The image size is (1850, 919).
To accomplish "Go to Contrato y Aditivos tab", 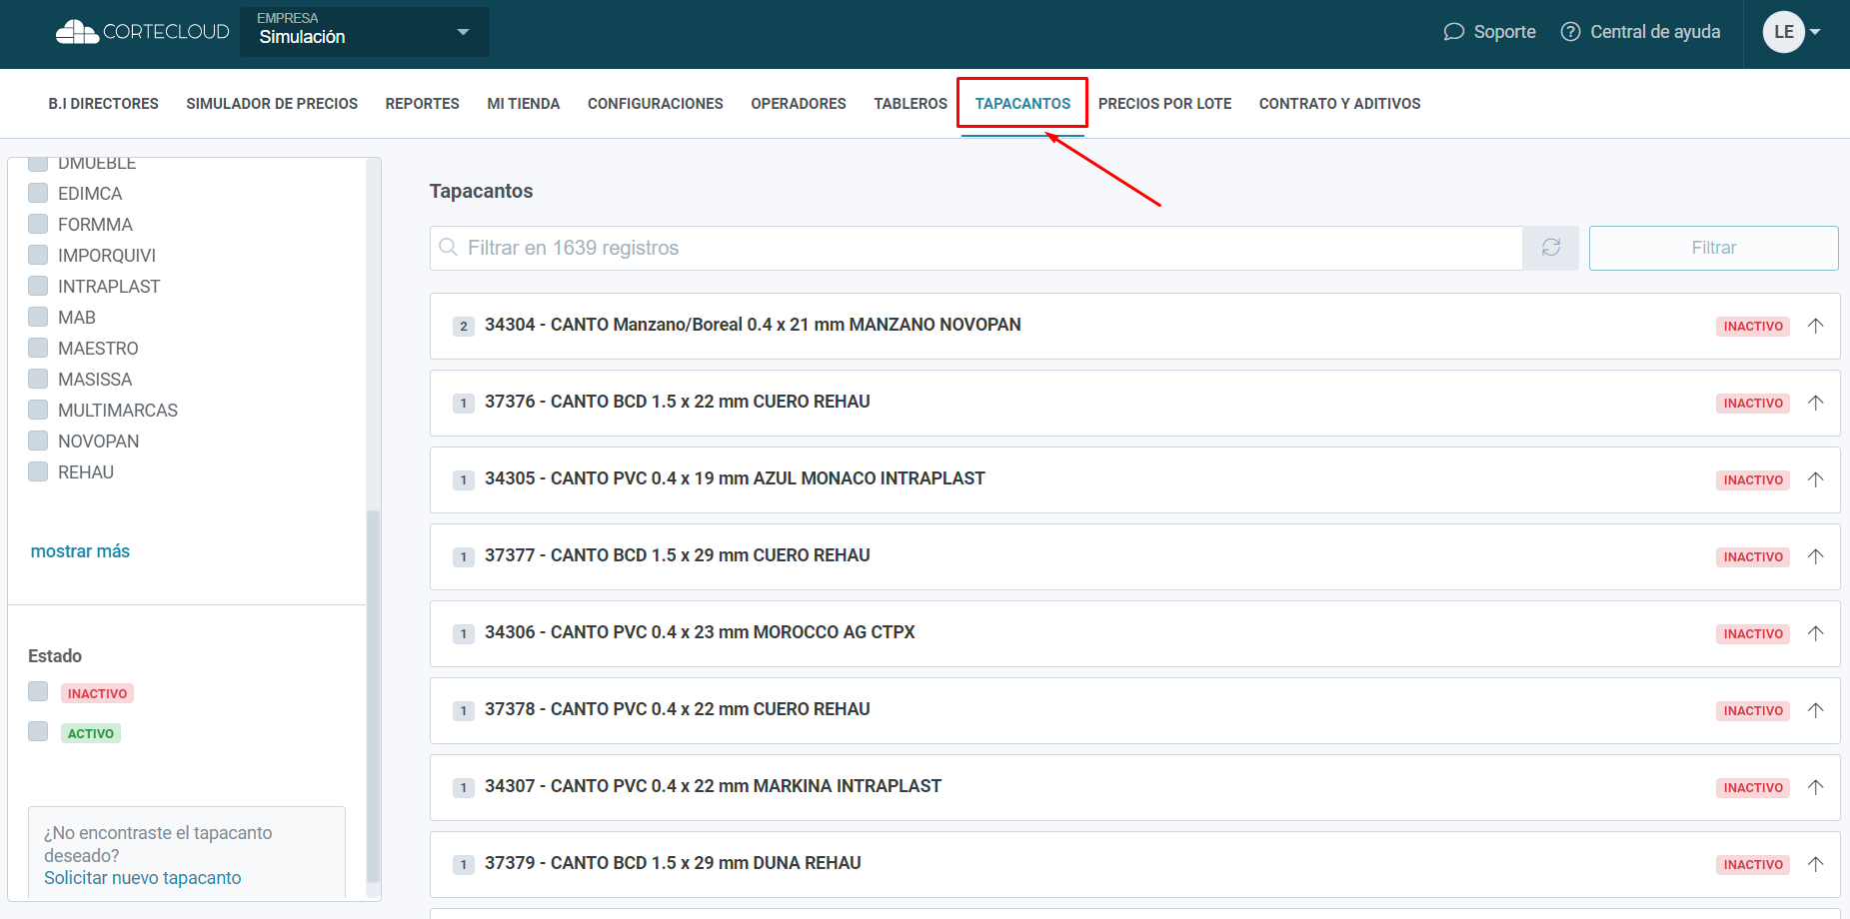I will (1339, 104).
